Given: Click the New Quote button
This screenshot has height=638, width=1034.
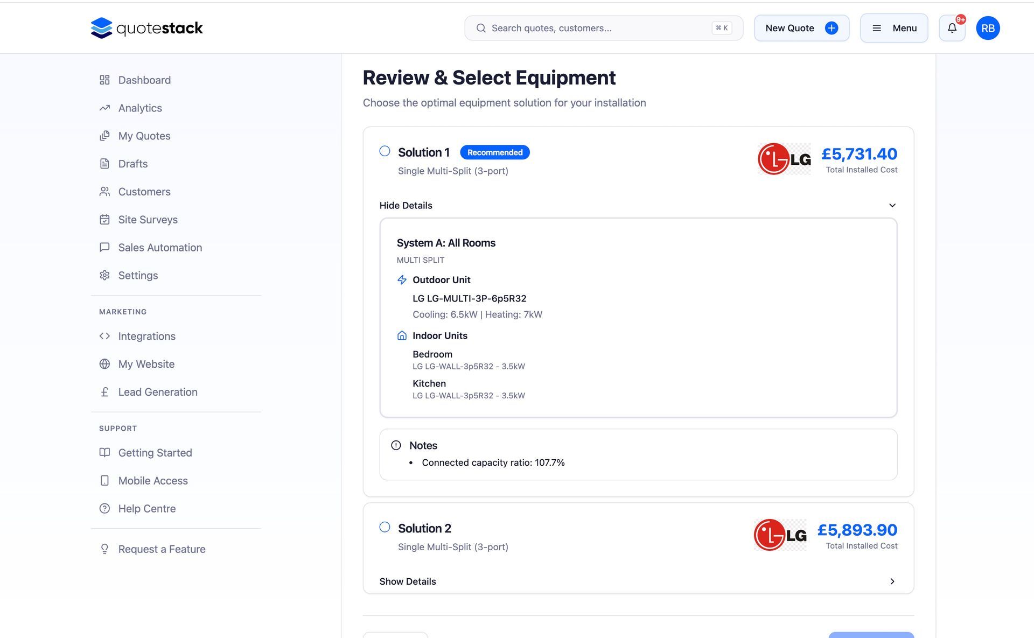Looking at the screenshot, I should 801,28.
